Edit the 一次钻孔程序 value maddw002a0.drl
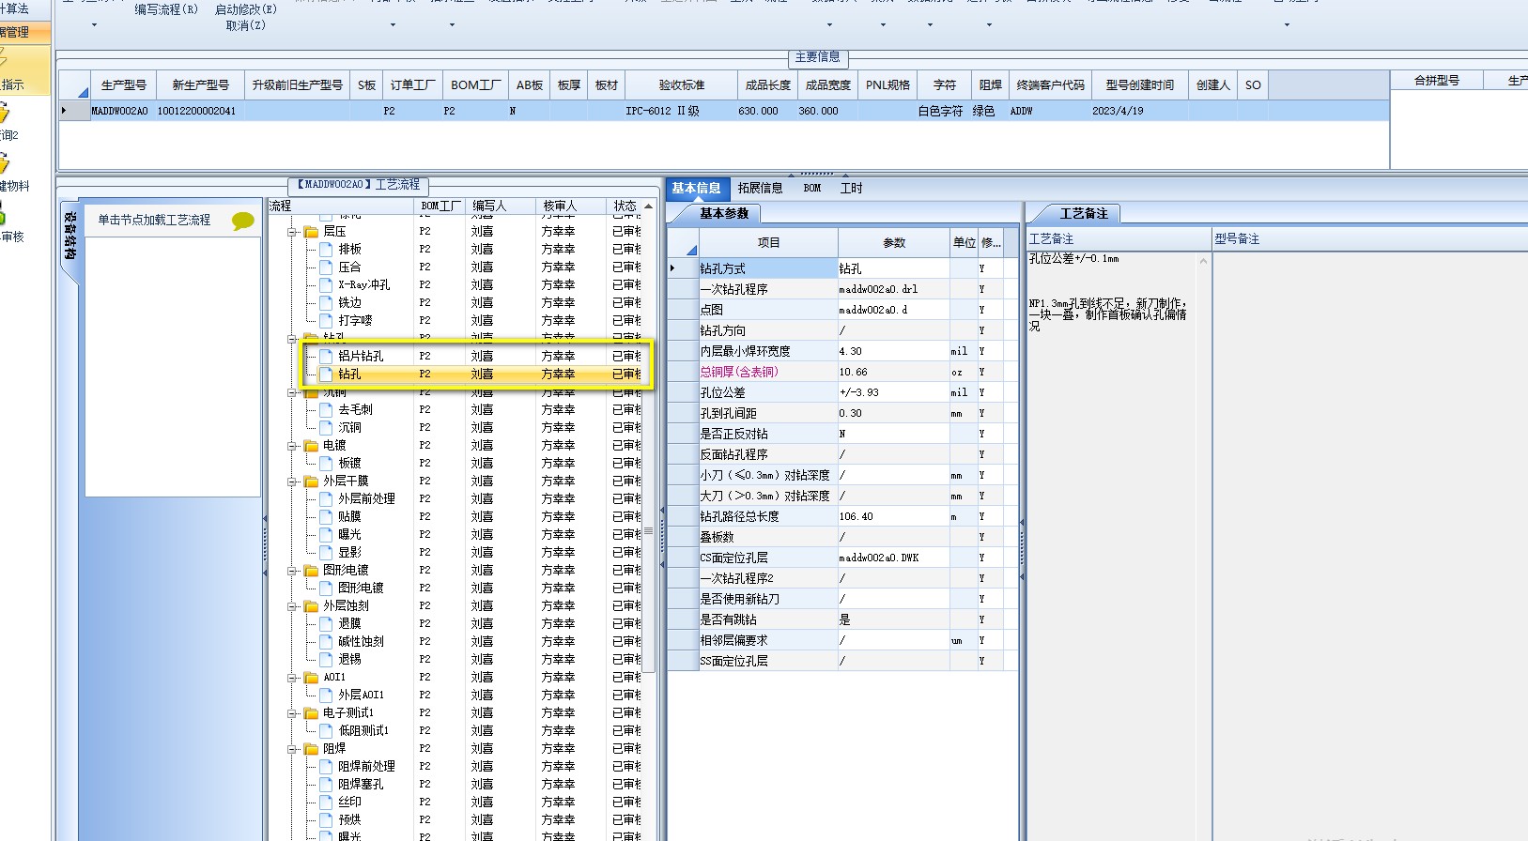Screen dimensions: 1528x841 click(893, 289)
